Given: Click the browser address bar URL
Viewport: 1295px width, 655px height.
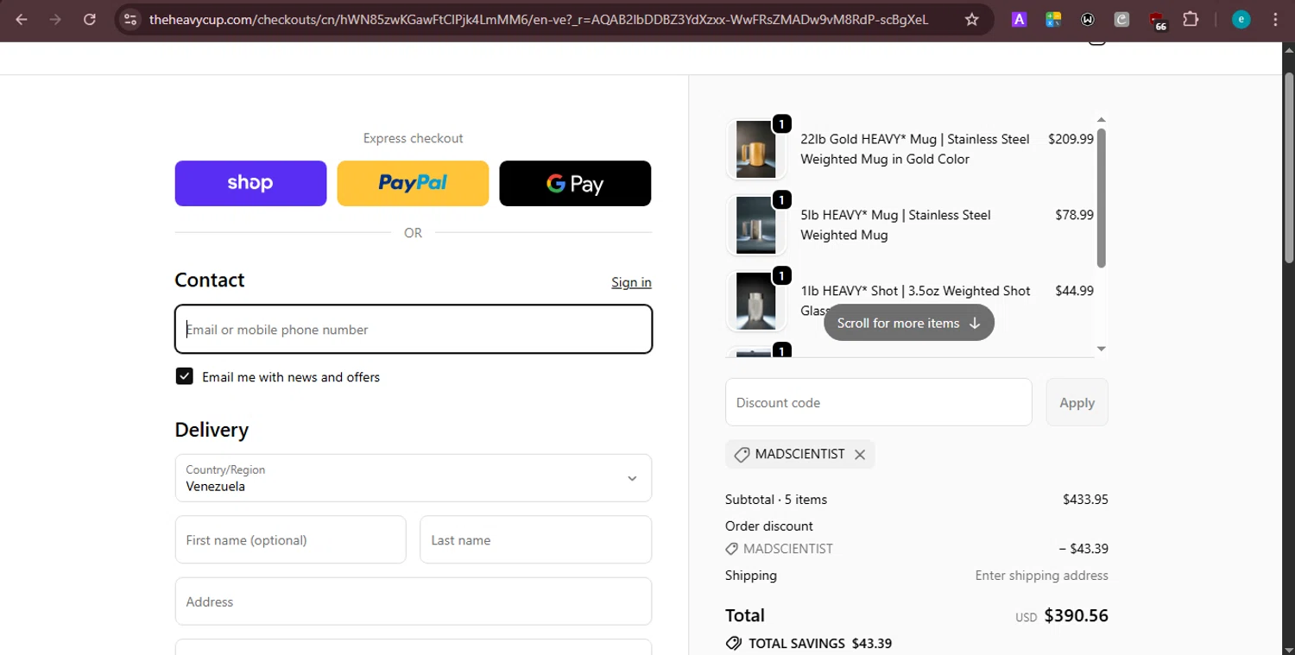Looking at the screenshot, I should [x=538, y=19].
